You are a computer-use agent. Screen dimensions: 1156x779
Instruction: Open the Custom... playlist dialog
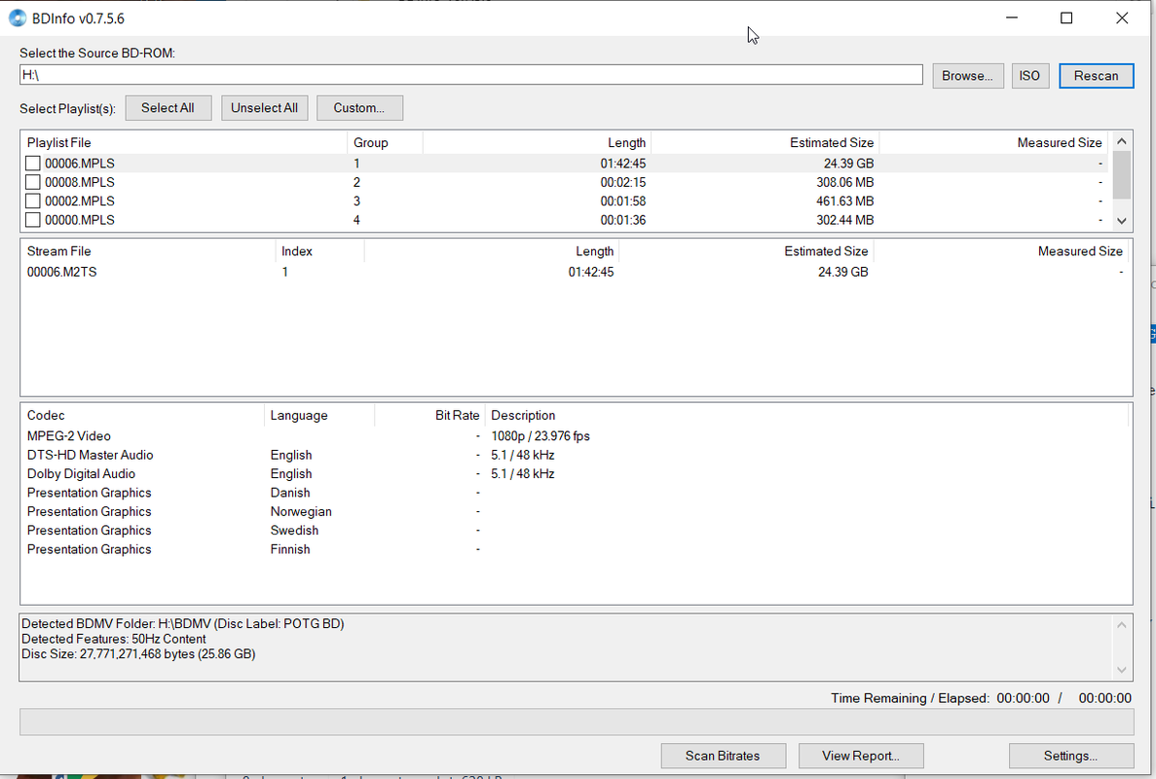tap(359, 108)
